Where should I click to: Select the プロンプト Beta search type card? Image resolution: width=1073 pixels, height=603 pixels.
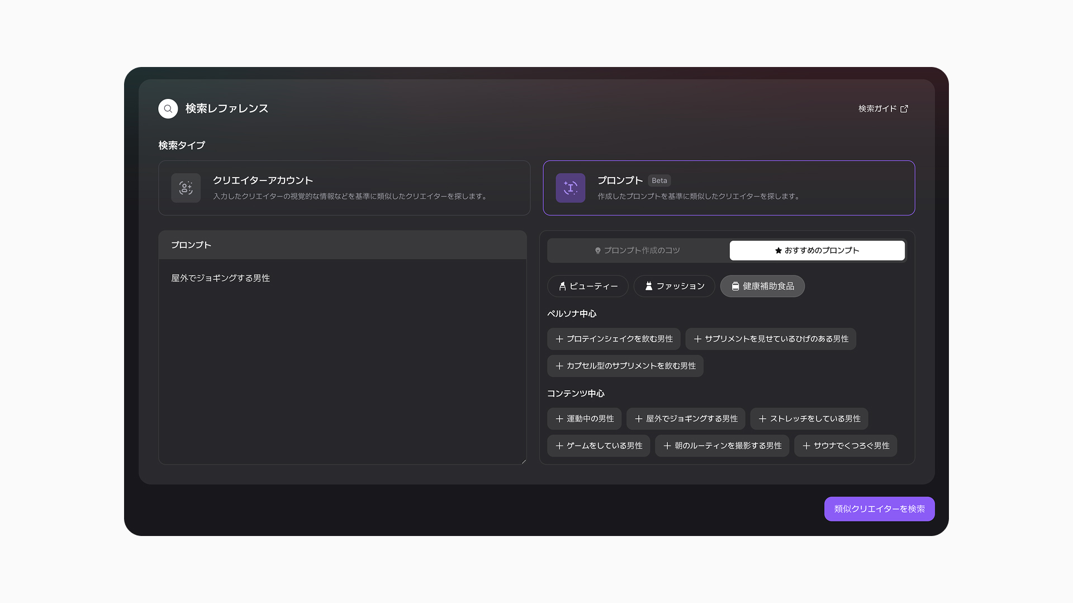[x=728, y=188]
